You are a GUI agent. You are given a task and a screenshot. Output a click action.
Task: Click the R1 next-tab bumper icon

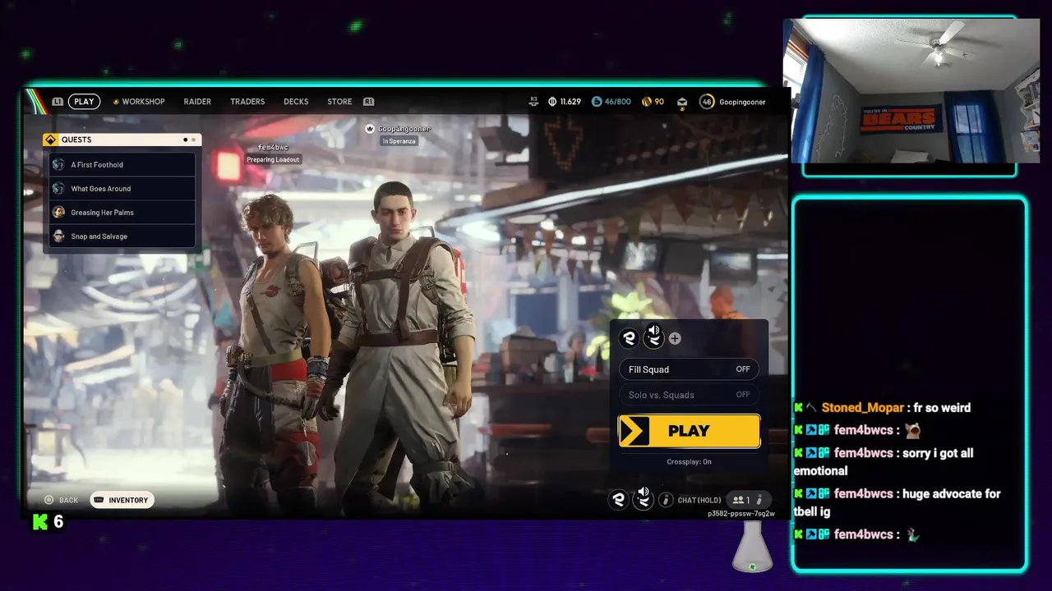368,102
